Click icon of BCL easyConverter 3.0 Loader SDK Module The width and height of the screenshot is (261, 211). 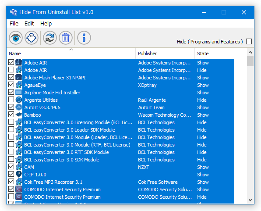click(19, 129)
